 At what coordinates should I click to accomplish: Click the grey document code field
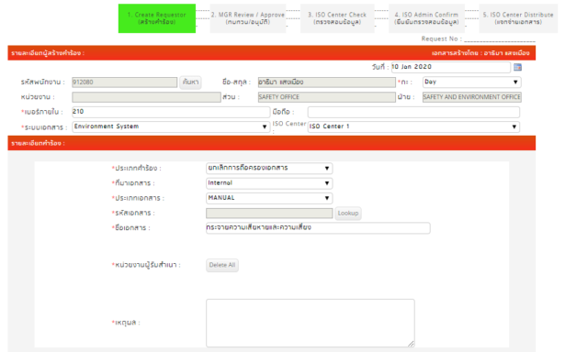269,214
